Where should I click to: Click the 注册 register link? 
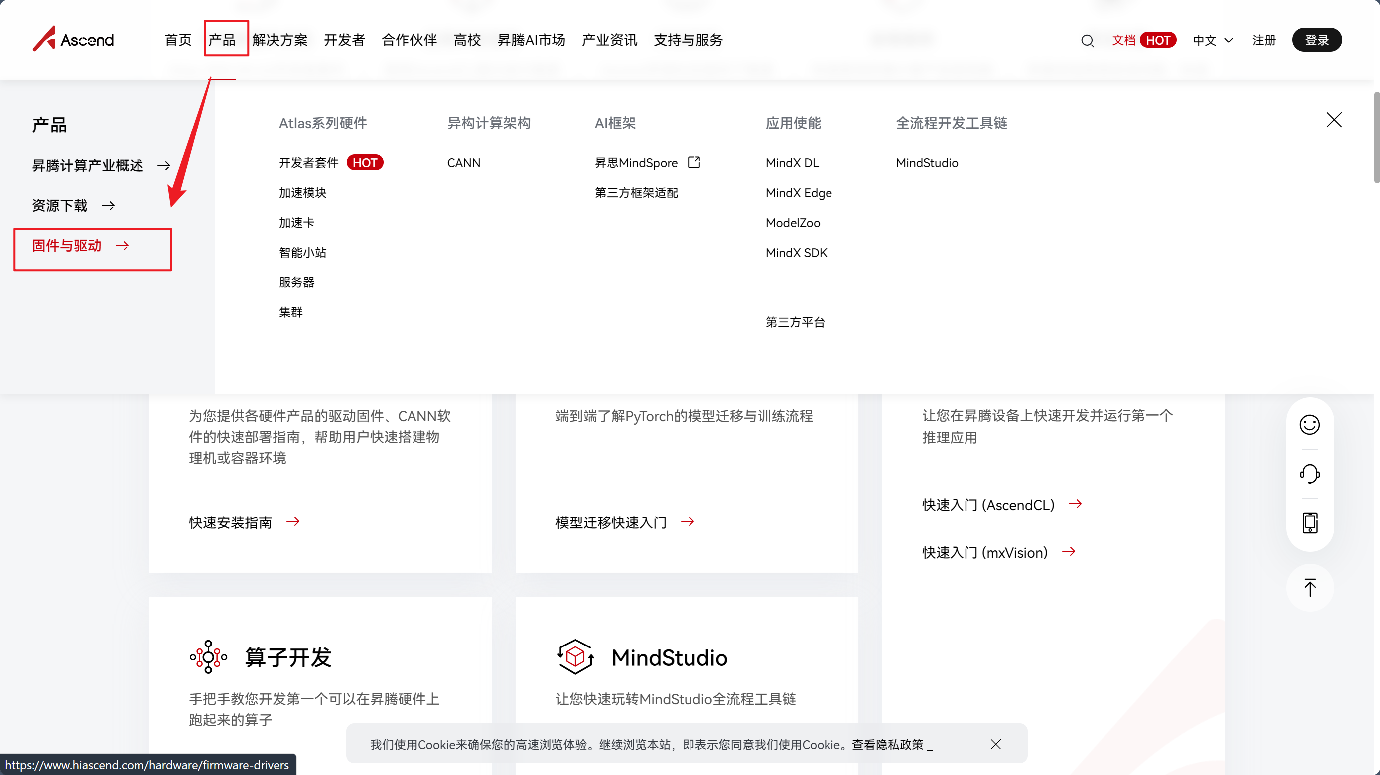tap(1264, 41)
